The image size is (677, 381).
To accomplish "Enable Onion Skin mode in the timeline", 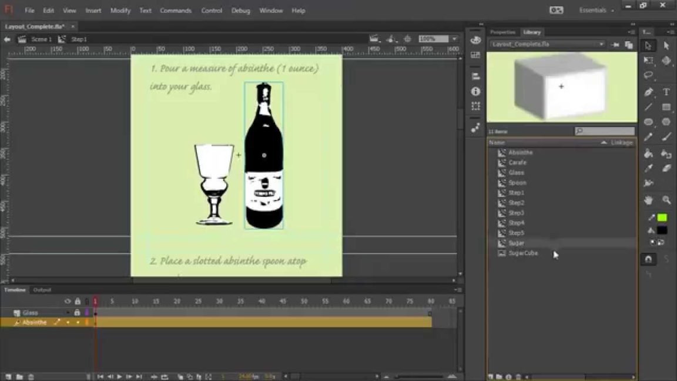I will (x=180, y=376).
